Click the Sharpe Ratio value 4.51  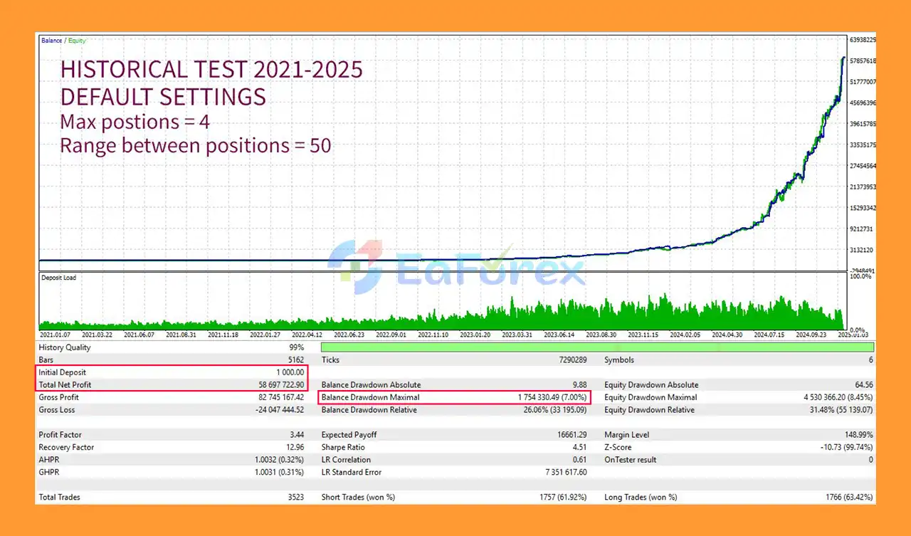(x=578, y=447)
